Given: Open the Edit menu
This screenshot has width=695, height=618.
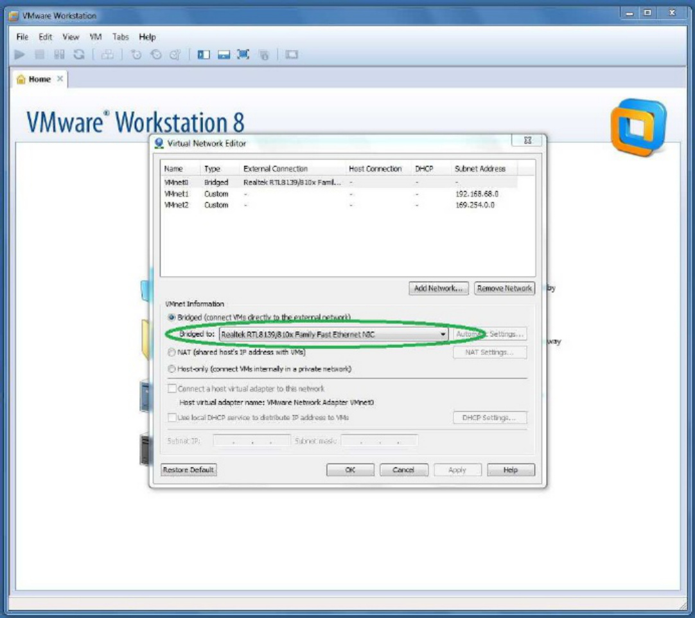Looking at the screenshot, I should pyautogui.click(x=45, y=37).
